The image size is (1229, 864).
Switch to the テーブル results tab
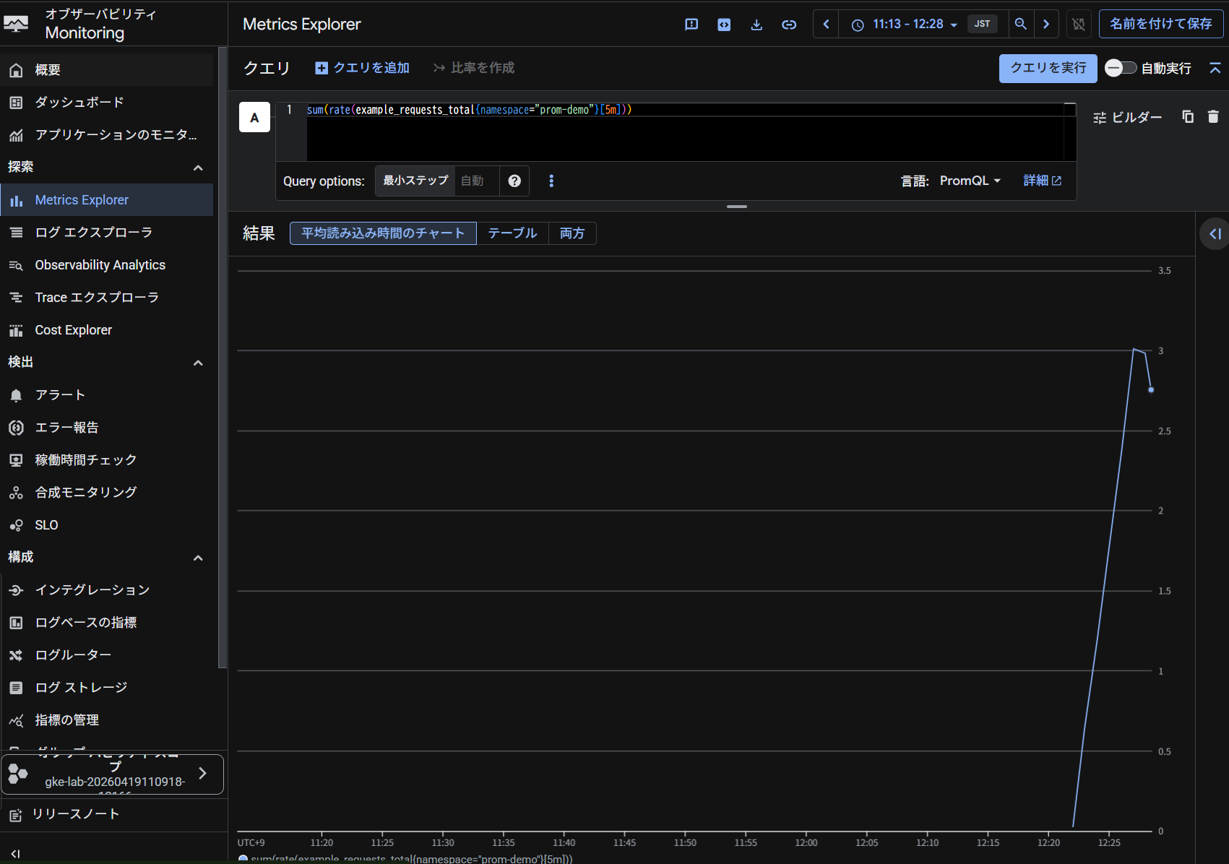point(512,233)
